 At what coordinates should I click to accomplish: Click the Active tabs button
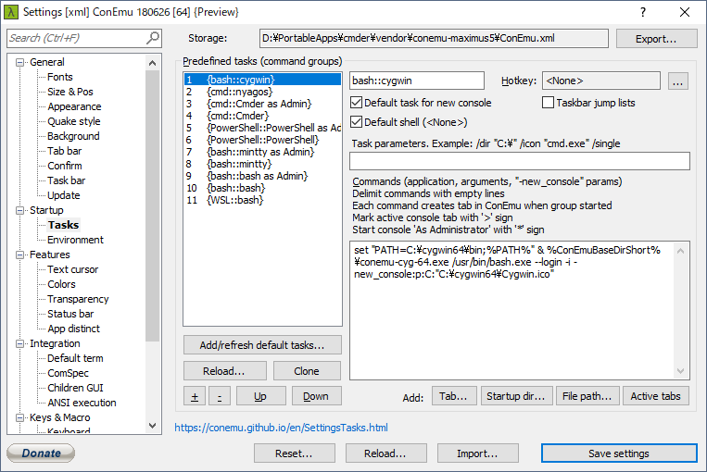coord(656,396)
